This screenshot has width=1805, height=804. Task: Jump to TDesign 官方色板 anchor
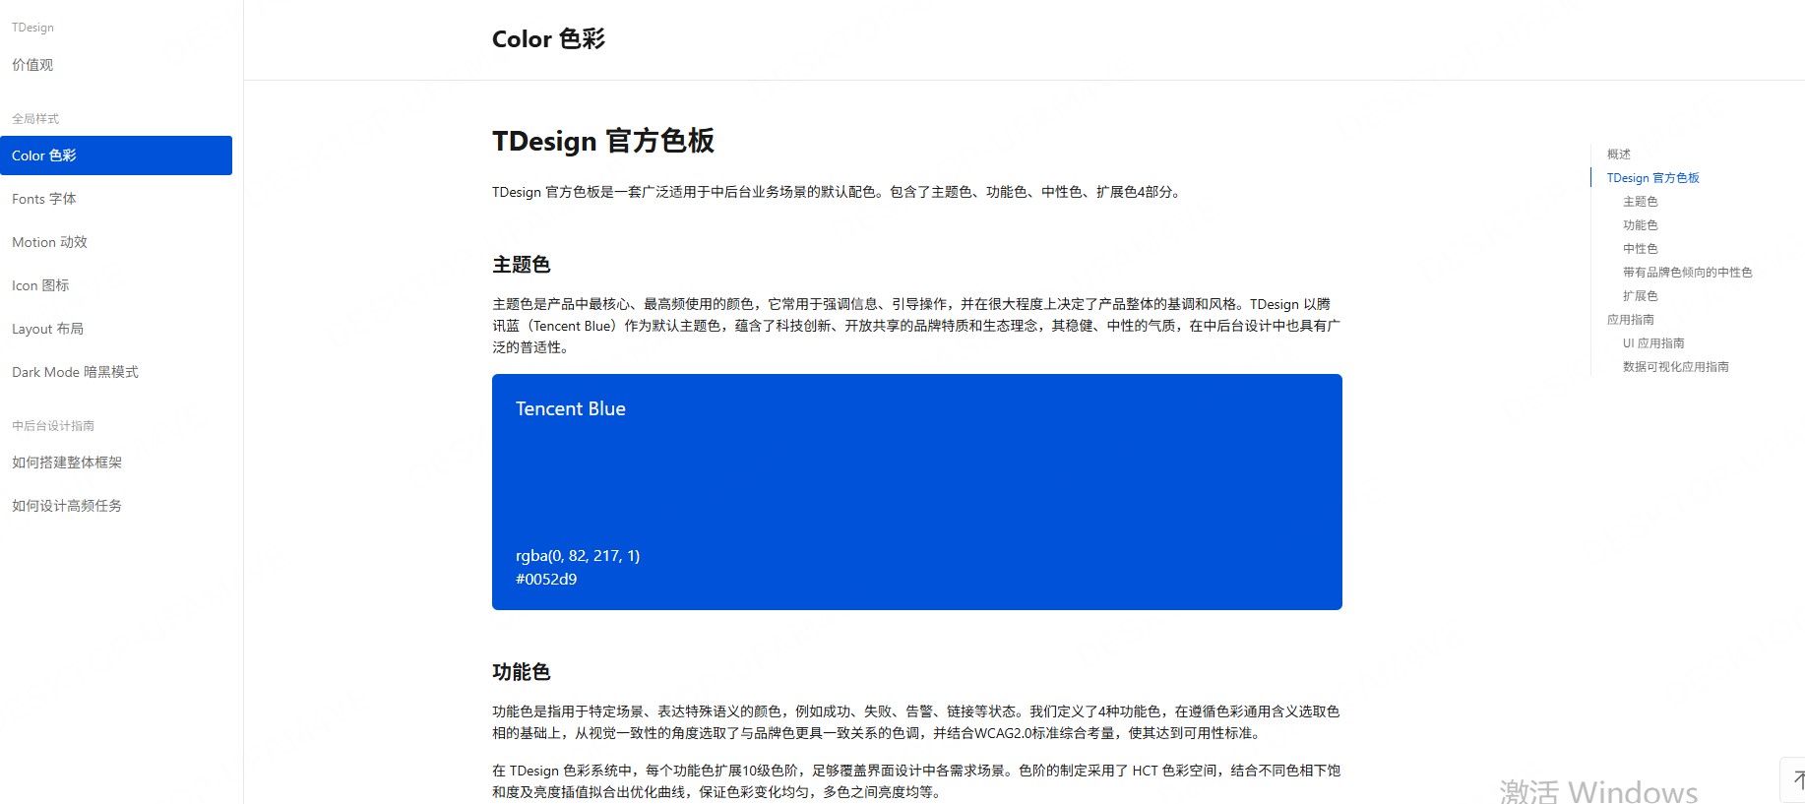pyautogui.click(x=1652, y=178)
